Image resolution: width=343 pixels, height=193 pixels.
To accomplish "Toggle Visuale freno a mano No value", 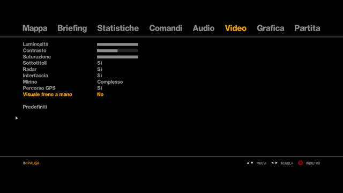I will 100,94.
